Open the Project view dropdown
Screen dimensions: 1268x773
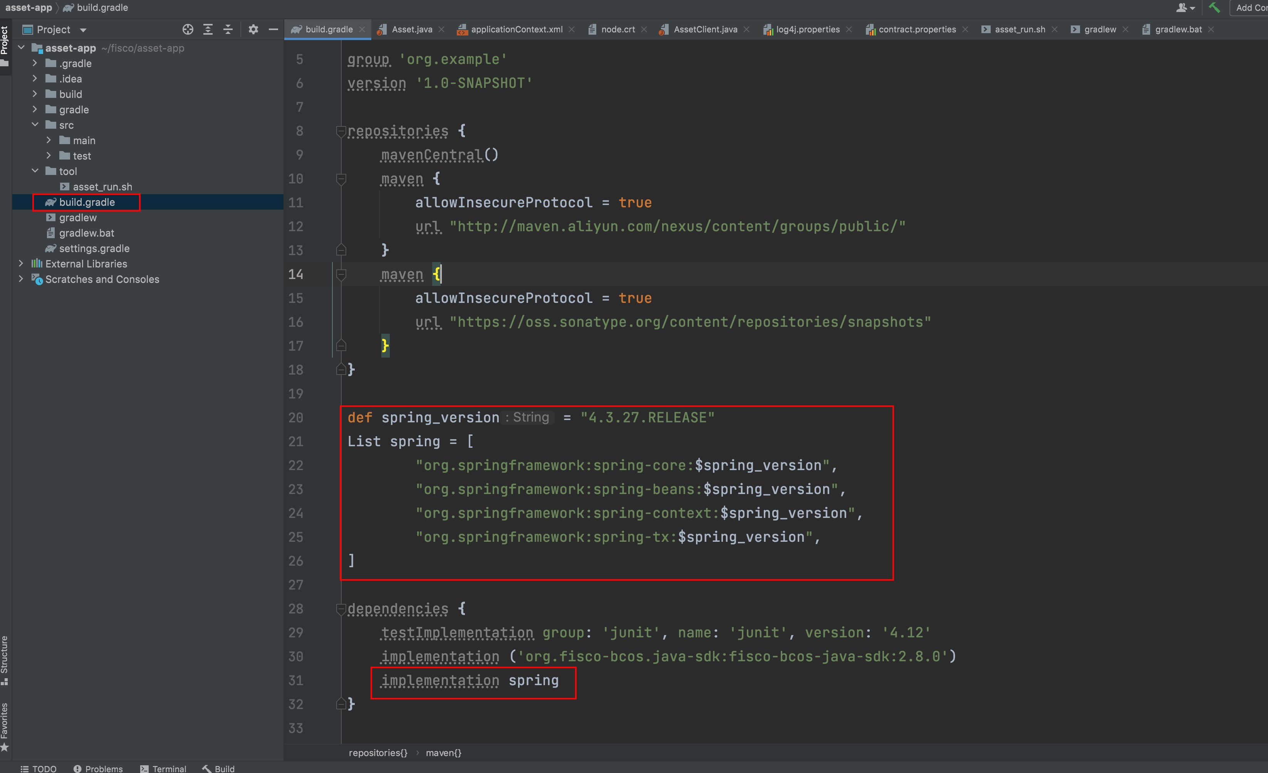[83, 30]
